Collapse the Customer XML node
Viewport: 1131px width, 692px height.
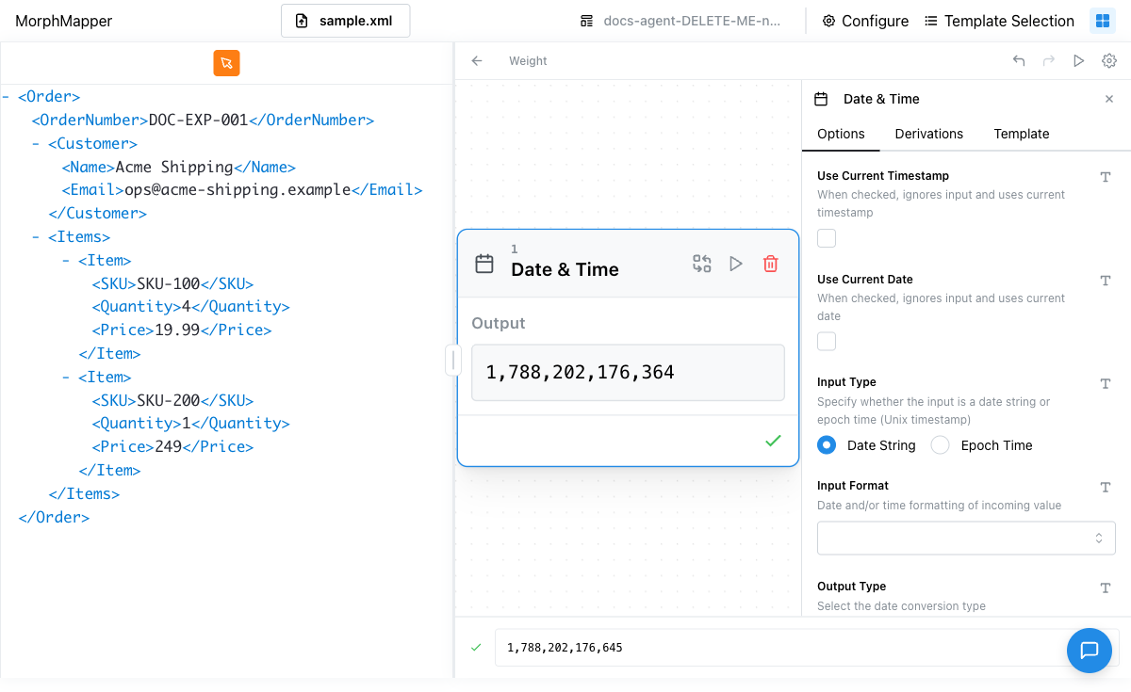click(x=36, y=143)
